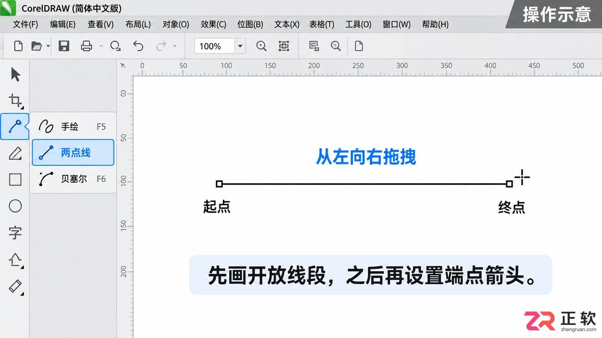Select the Rectangle tool

15,179
